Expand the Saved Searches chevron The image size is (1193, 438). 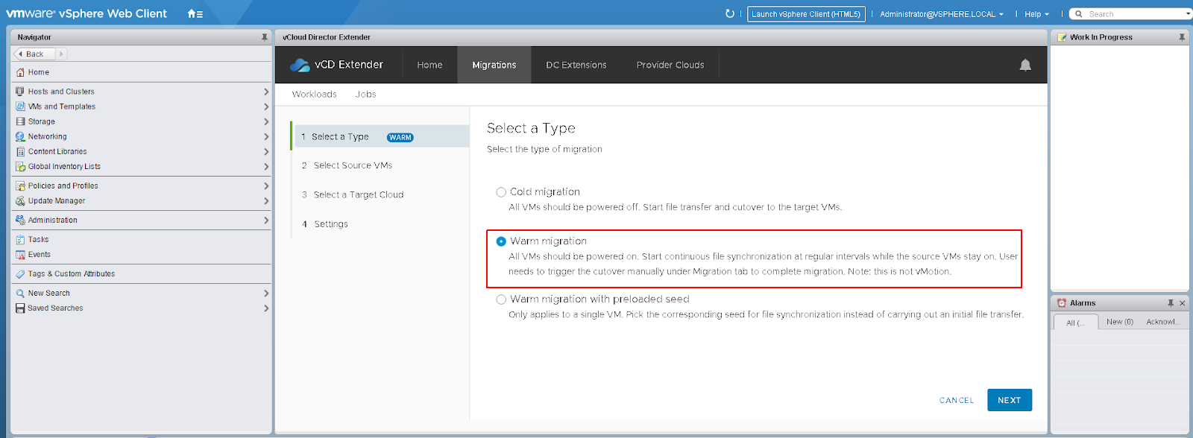266,308
